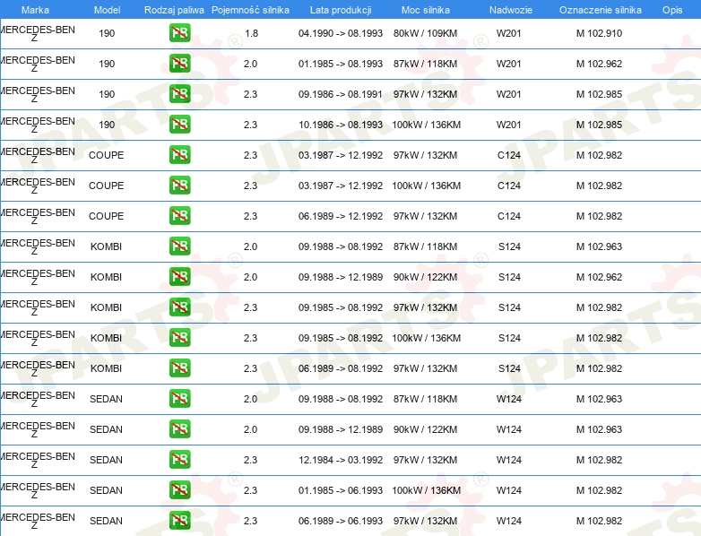Click the fuel icon in the 01.1985 -> 06.1993 row
Image resolution: width=701 pixels, height=536 pixels.
coord(179,490)
